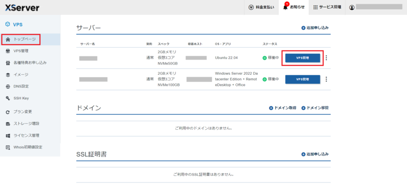Image resolution: width=407 pixels, height=187 pixels.
Task: Open 料金支払い payment page
Action: pos(261,7)
